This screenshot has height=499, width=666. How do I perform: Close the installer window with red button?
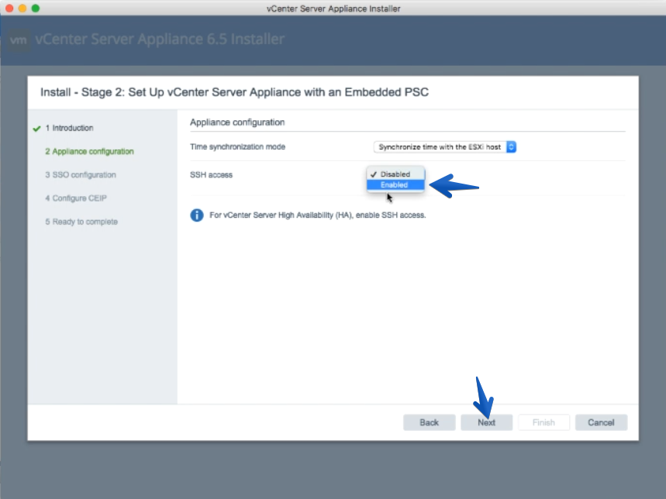point(9,8)
